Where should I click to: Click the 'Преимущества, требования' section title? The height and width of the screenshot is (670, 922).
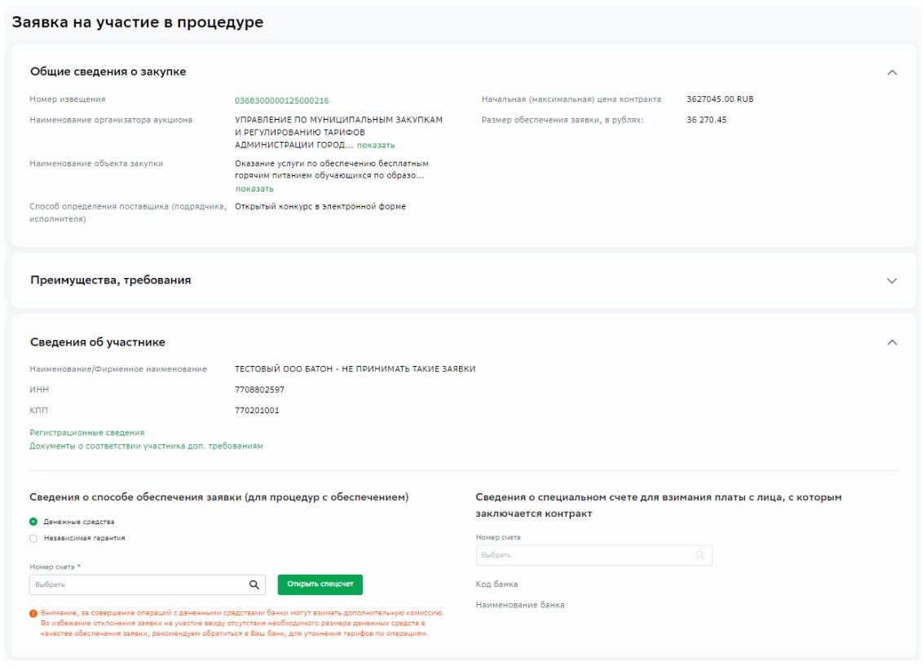click(x=110, y=280)
